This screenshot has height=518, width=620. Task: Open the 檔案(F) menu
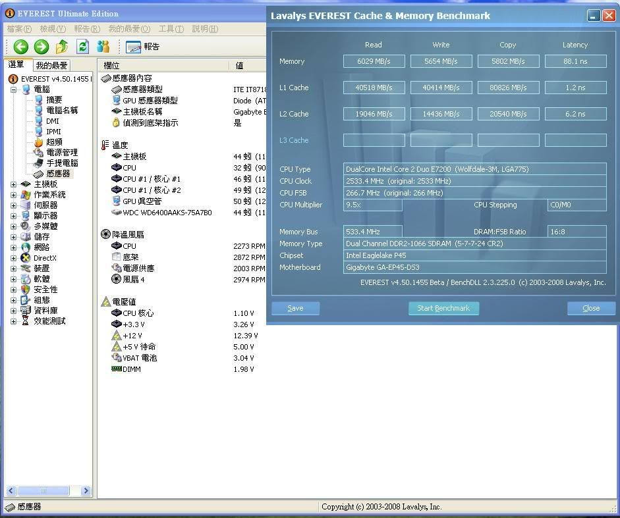pyautogui.click(x=19, y=29)
